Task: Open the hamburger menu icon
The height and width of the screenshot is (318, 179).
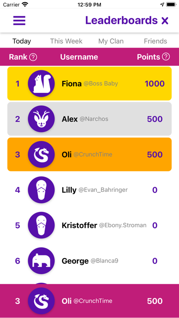Action: pyautogui.click(x=19, y=21)
